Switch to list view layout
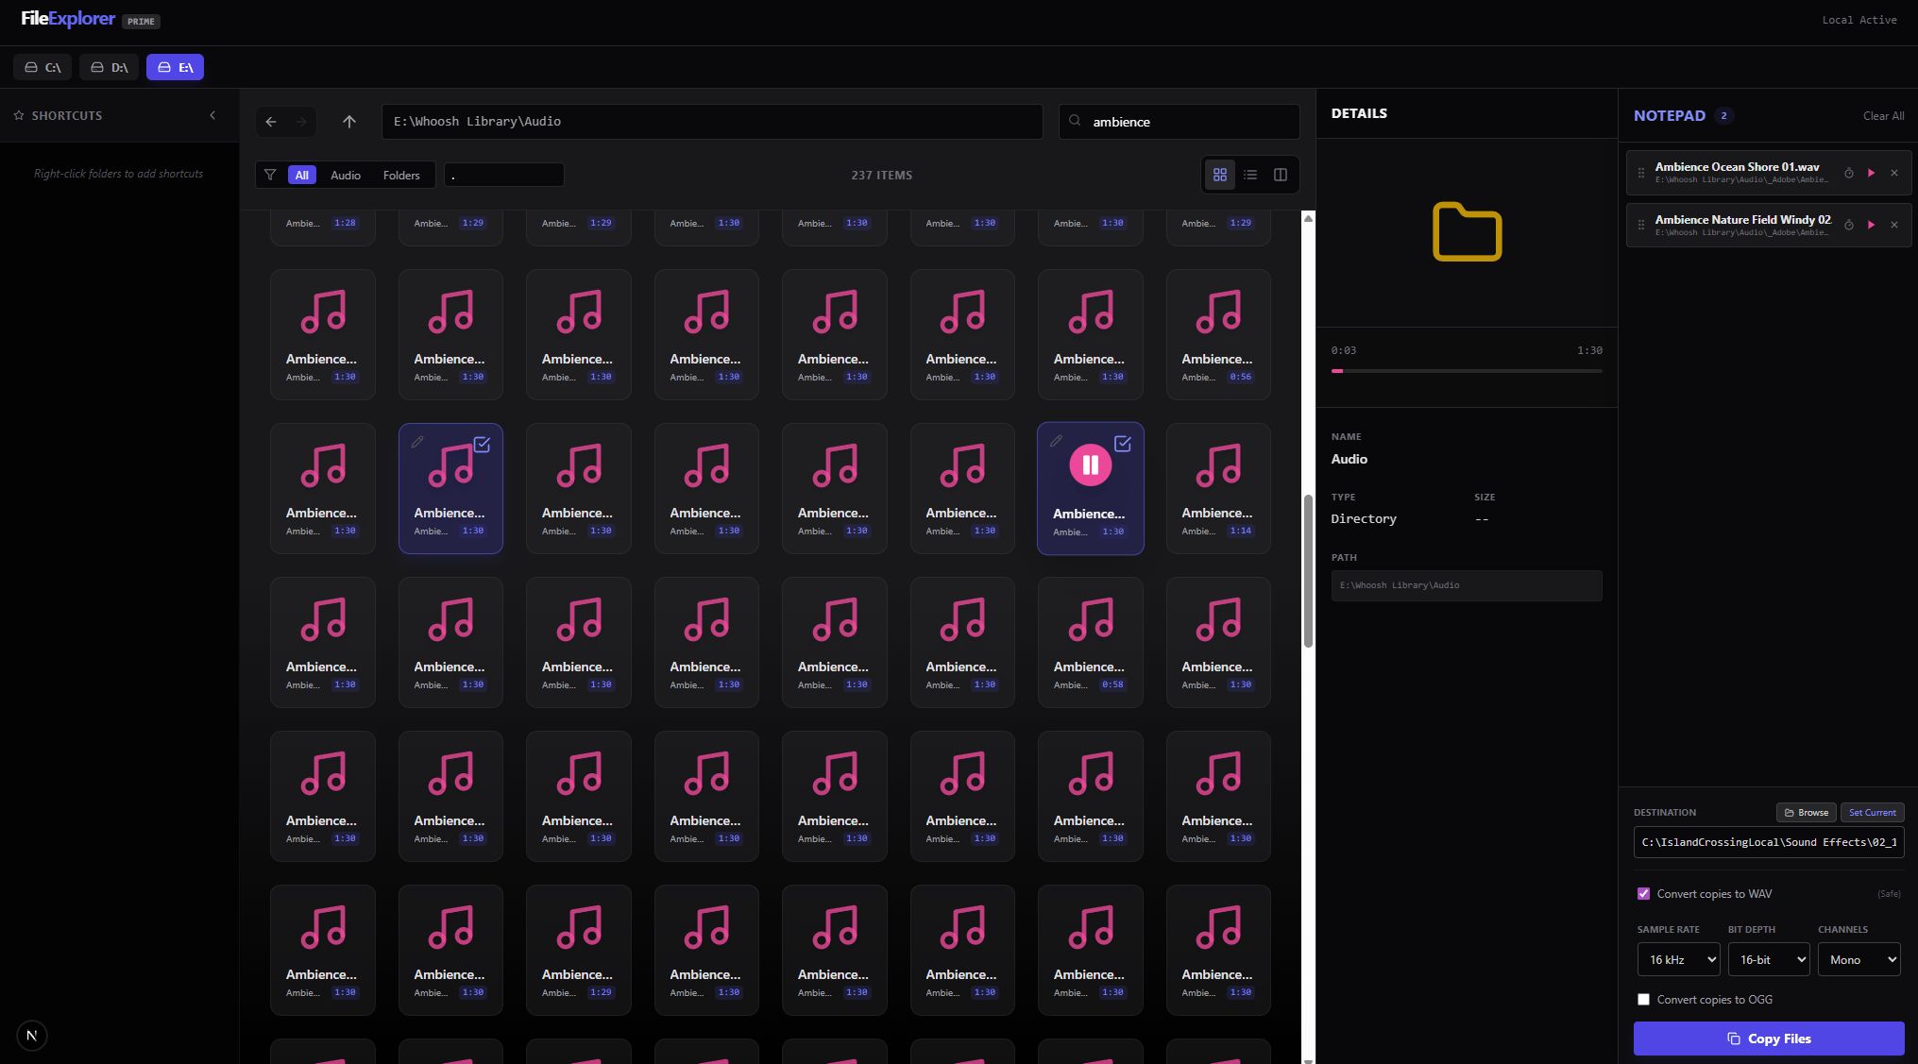1918x1064 pixels. [x=1249, y=175]
